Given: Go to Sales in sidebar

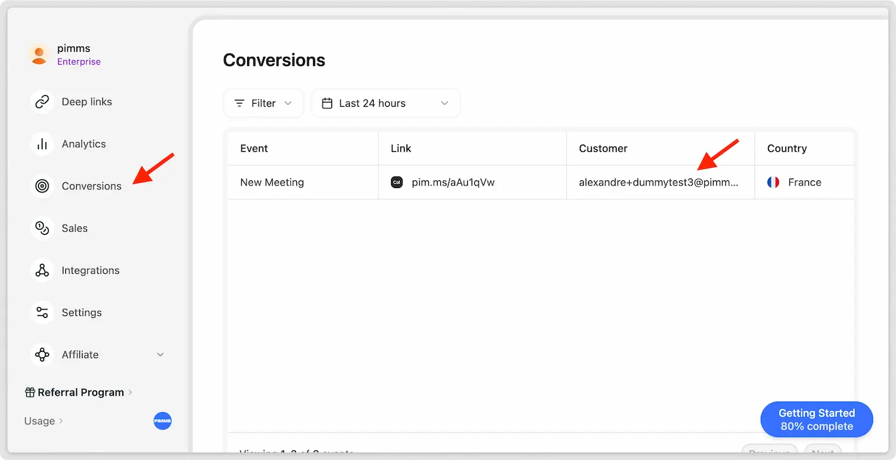Looking at the screenshot, I should 75,228.
